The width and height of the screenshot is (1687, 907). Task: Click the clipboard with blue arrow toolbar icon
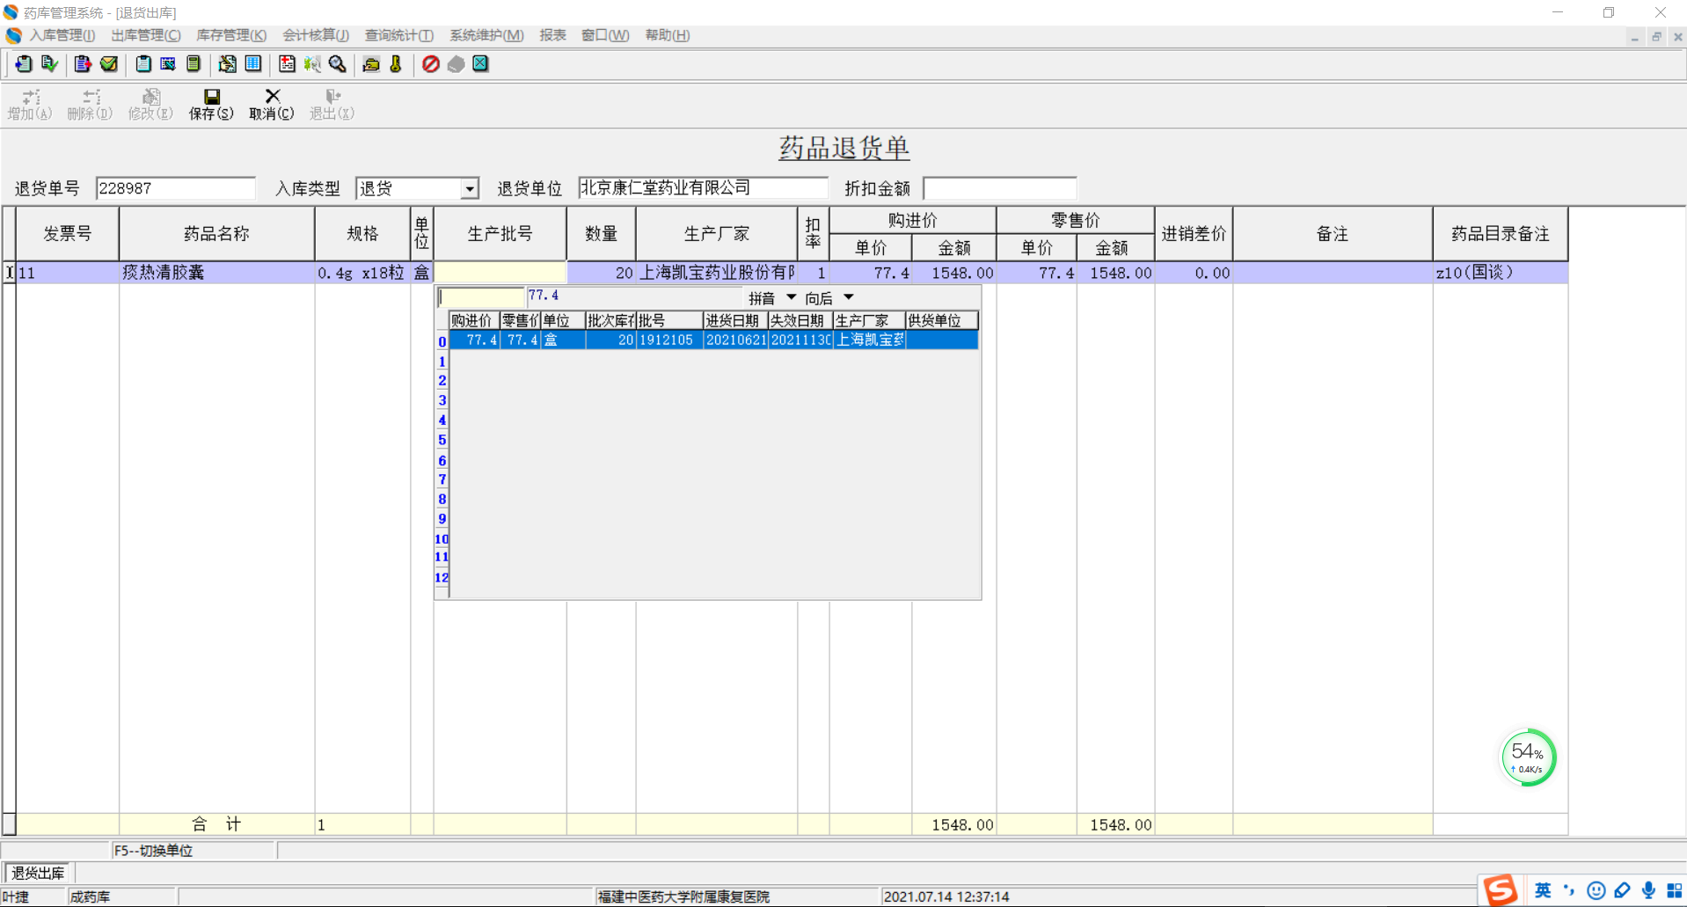23,64
